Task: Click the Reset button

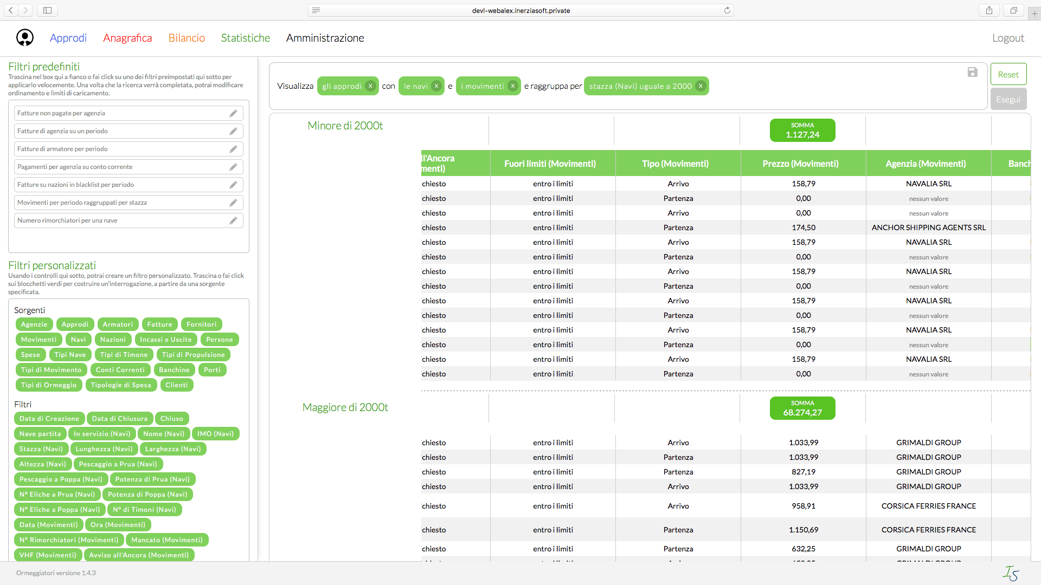Action: pyautogui.click(x=1008, y=74)
